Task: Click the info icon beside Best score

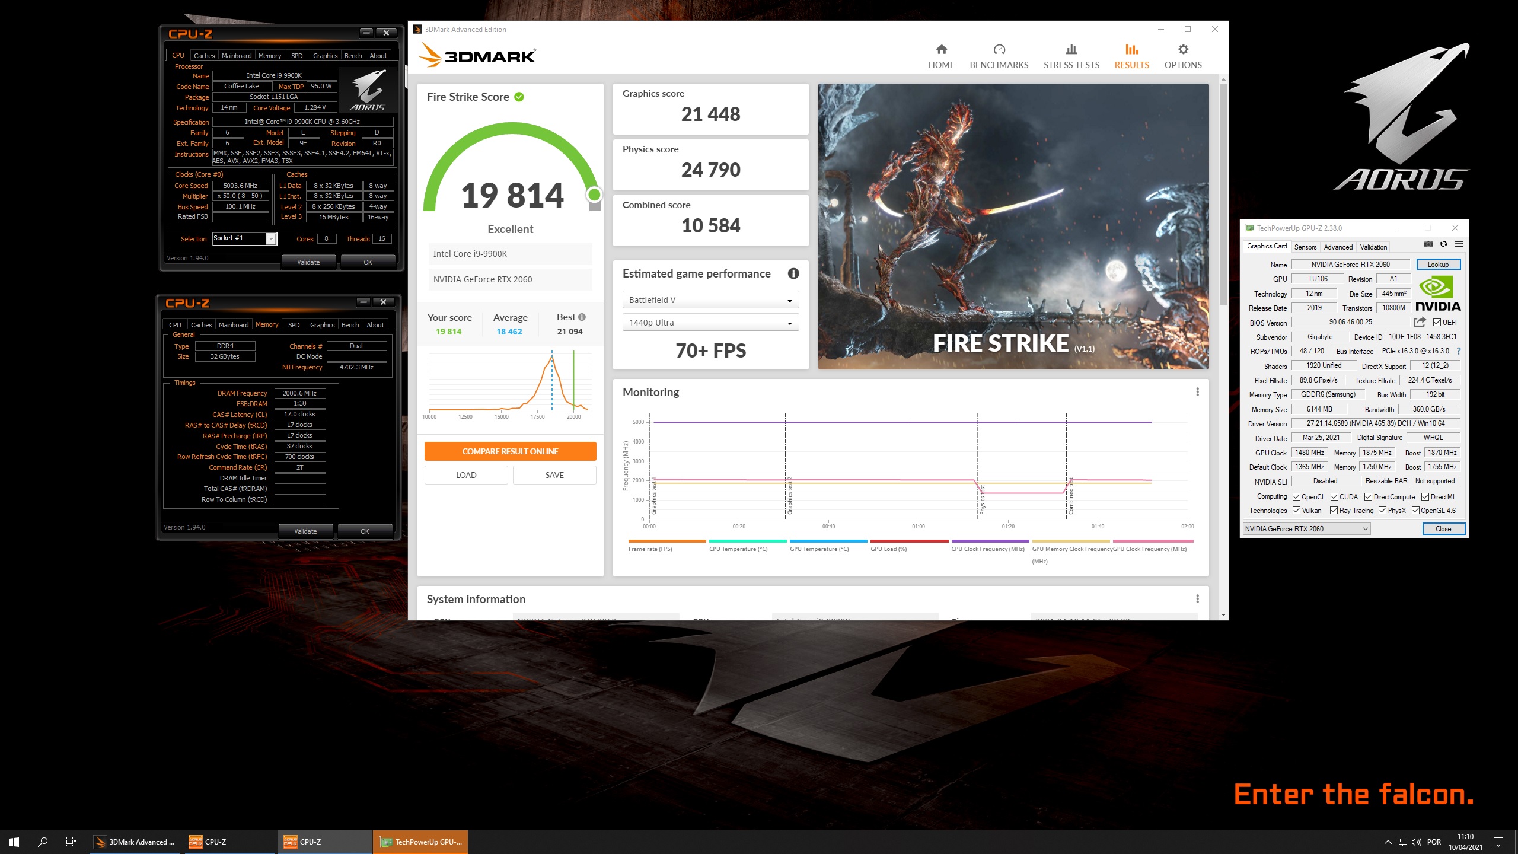Action: coord(582,317)
